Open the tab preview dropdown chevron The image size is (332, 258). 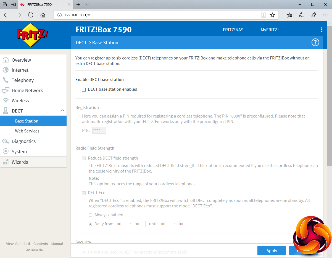[87, 5]
